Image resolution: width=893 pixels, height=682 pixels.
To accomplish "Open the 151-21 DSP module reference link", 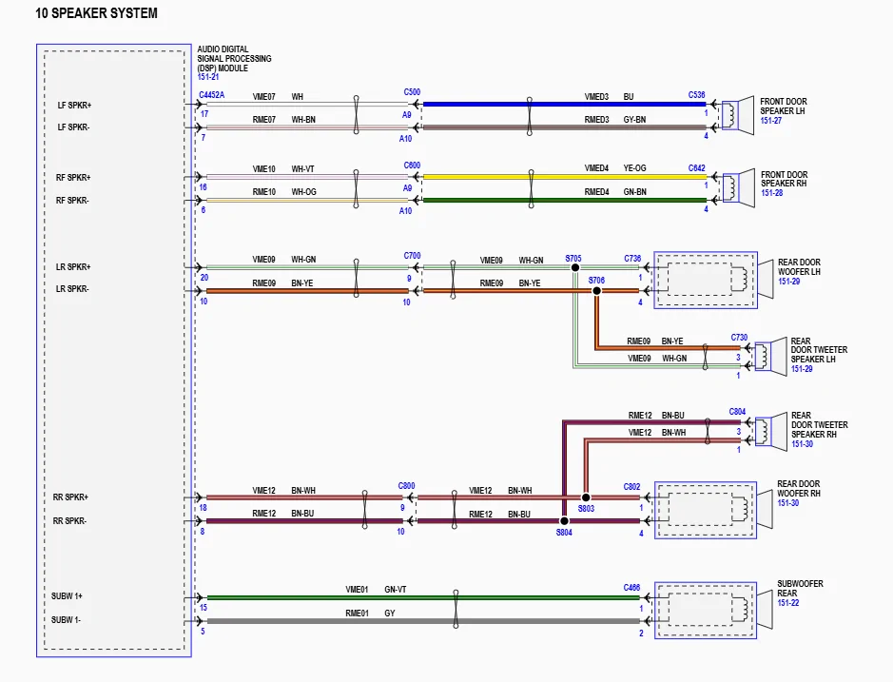I will (x=208, y=77).
